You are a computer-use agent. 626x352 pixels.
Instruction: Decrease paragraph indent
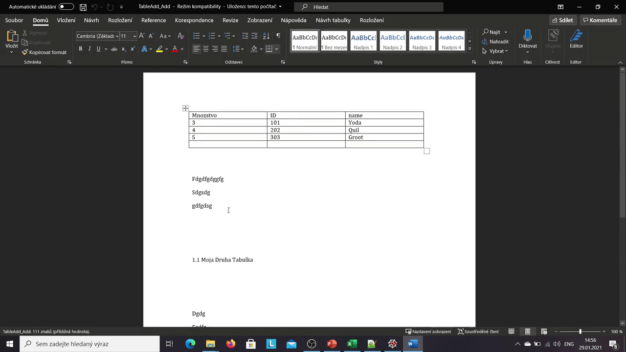pos(245,36)
